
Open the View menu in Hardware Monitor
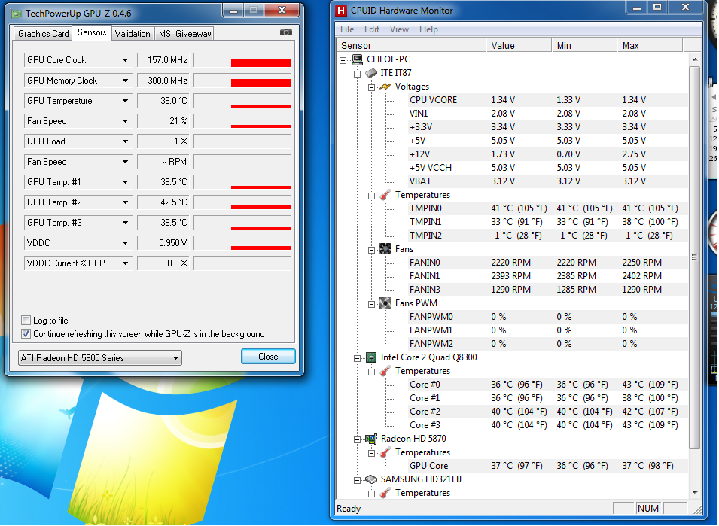(x=399, y=29)
